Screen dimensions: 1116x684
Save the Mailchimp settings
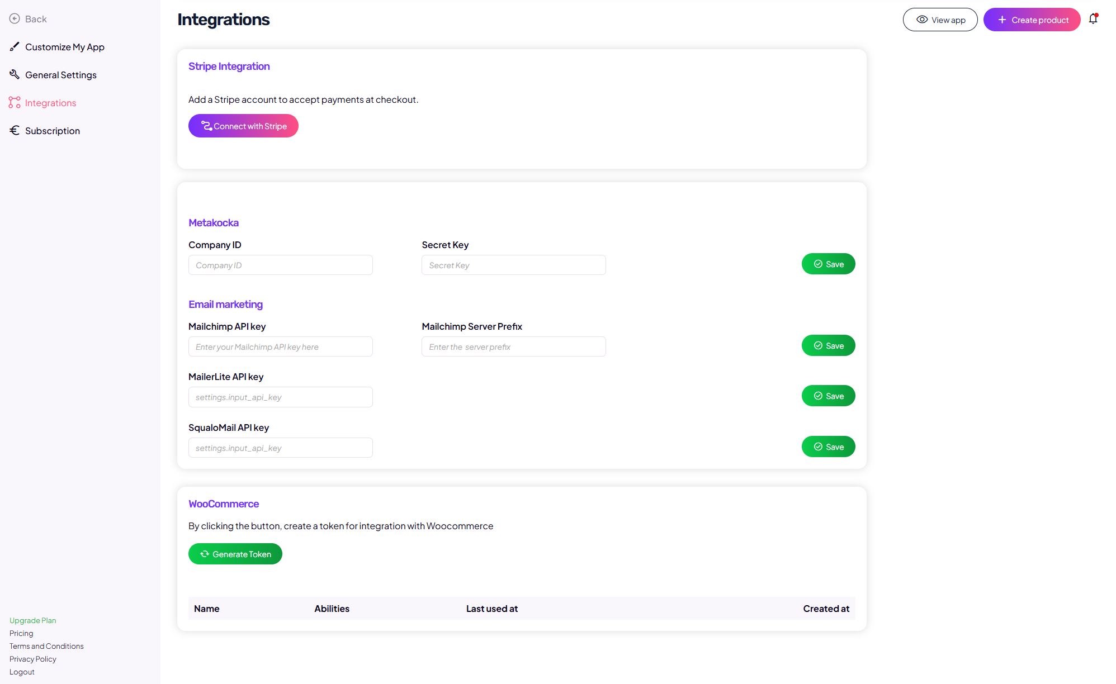[828, 345]
